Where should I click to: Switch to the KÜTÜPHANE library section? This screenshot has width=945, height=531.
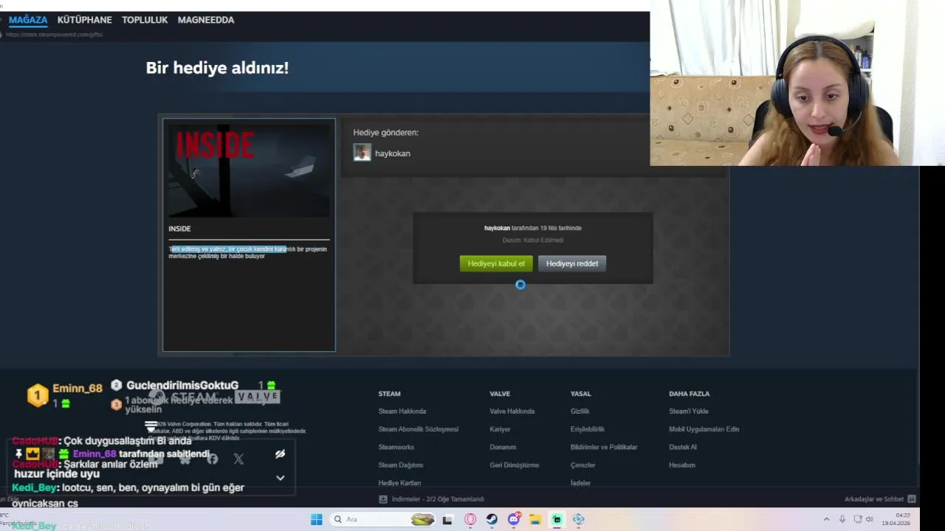point(84,20)
